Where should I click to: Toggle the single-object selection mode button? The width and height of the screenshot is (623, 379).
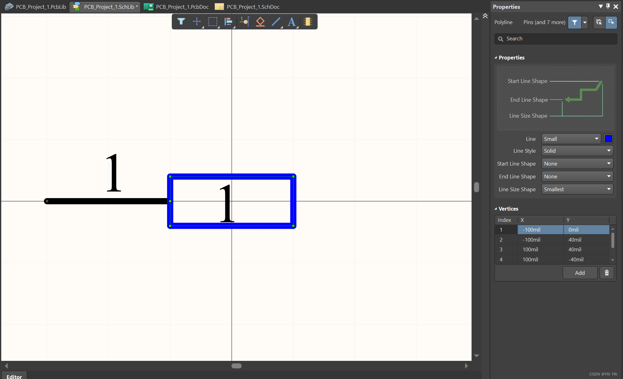point(611,23)
